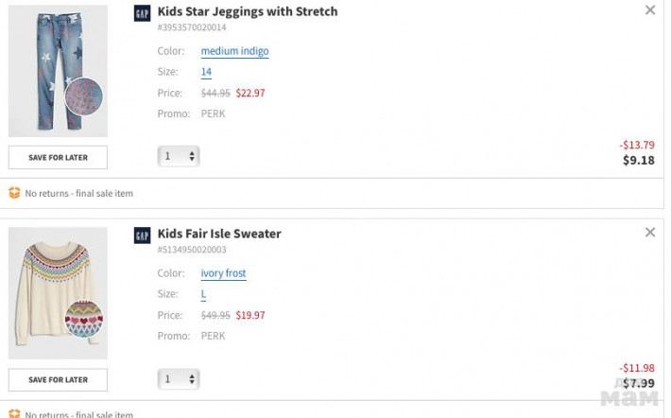Screen dimensions: 671x418
Task: Open the Kids Fair Isle Sweater title
Action: coord(219,234)
